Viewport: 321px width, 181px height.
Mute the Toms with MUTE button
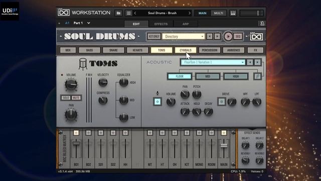[76, 98]
